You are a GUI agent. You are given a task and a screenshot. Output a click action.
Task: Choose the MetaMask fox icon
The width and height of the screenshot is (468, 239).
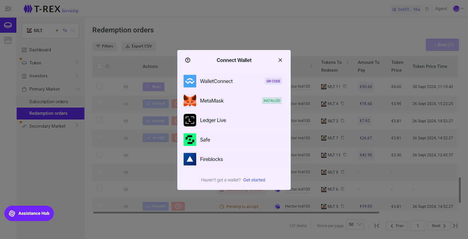click(x=190, y=101)
